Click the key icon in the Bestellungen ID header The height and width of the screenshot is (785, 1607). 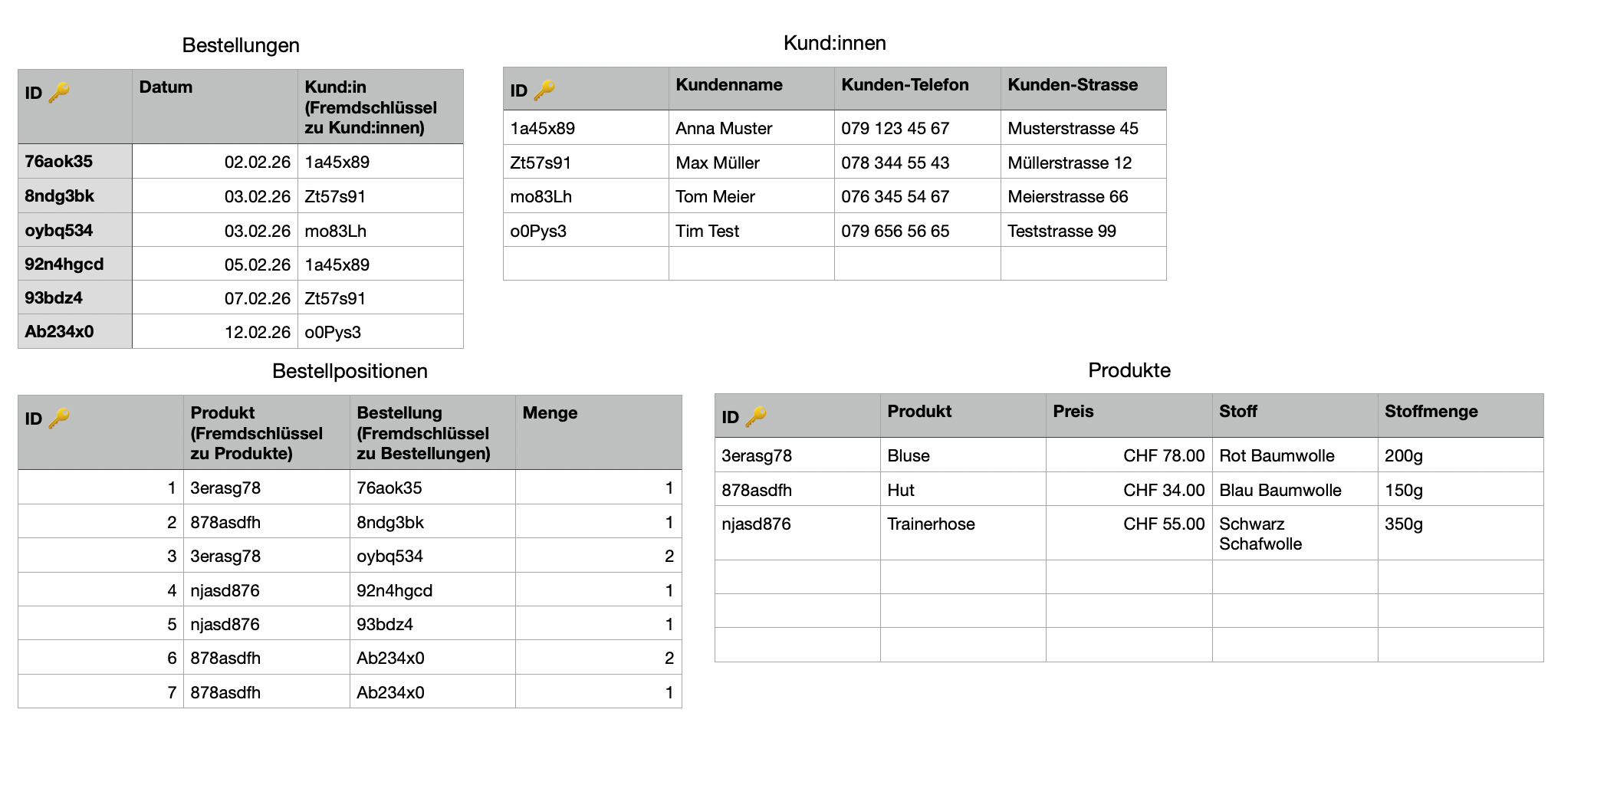coord(59,93)
